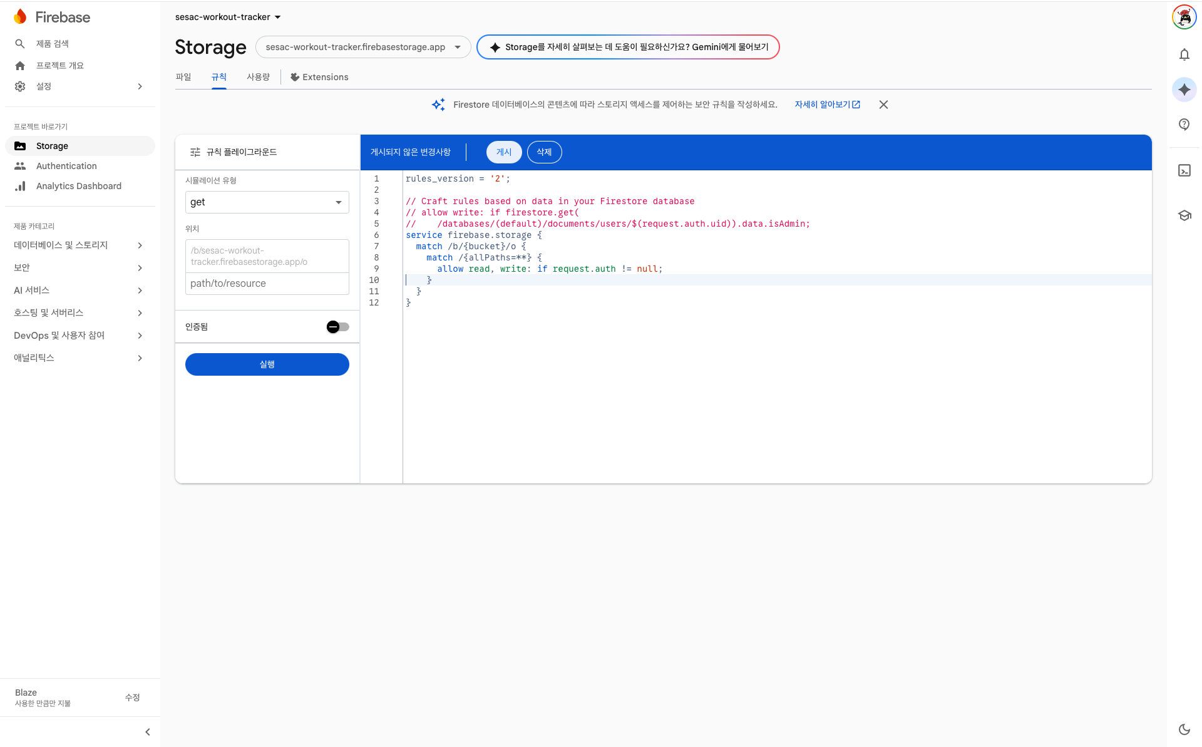The width and height of the screenshot is (1202, 747).
Task: Click the 'match /b/{bucket}/o {' line
Action: pyautogui.click(x=471, y=247)
